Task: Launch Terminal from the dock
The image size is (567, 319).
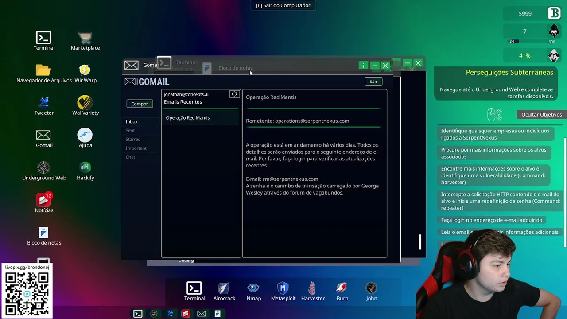Action: pyautogui.click(x=194, y=291)
